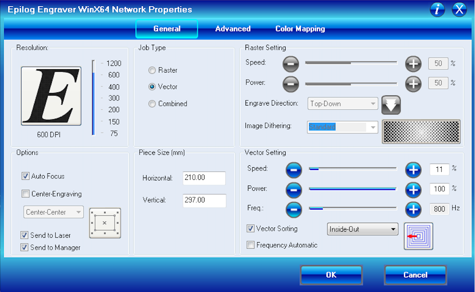Click the Raster Speed percent value field
Viewport: 475px width, 292px height.
pos(438,64)
